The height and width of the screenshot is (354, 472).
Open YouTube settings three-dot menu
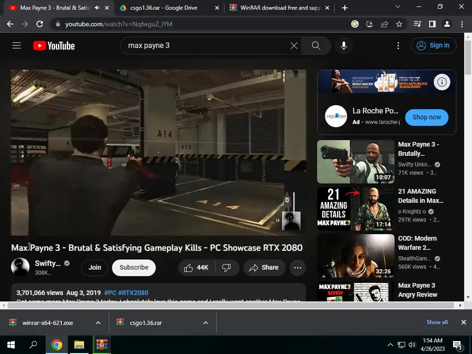point(398,46)
